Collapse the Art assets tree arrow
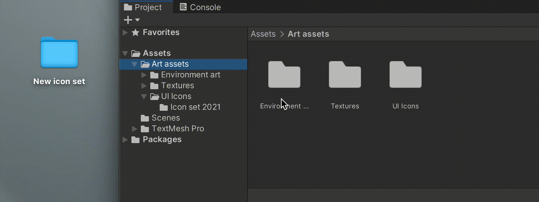This screenshot has height=202, width=539. (x=134, y=64)
